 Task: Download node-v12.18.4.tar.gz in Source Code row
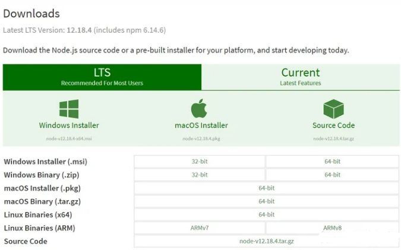267,241
